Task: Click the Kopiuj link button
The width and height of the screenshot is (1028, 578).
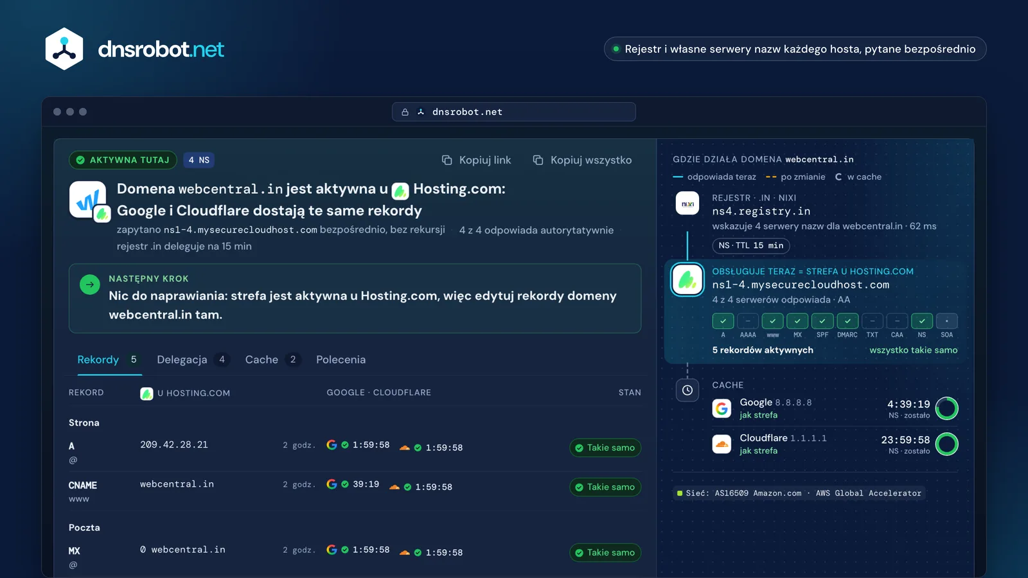Action: pos(476,160)
